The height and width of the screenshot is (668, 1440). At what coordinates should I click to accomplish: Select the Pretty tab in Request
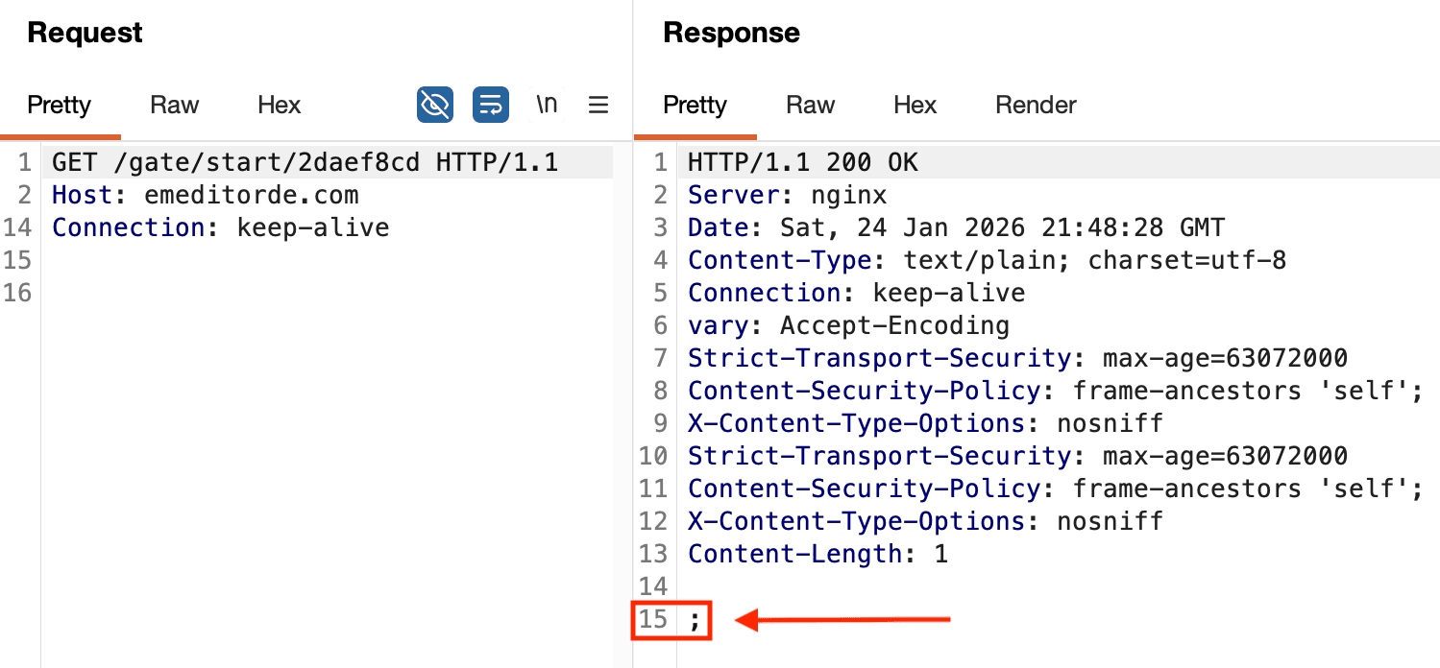coord(61,105)
